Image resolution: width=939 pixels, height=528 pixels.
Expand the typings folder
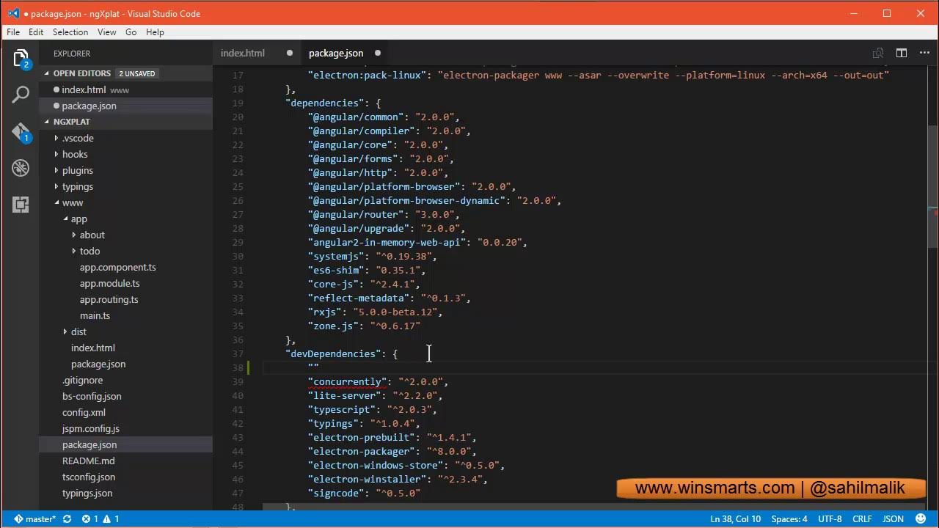[56, 186]
